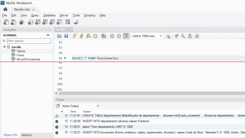Go to the Workbench home screen icon
The image size is (245, 138).
[5, 9]
